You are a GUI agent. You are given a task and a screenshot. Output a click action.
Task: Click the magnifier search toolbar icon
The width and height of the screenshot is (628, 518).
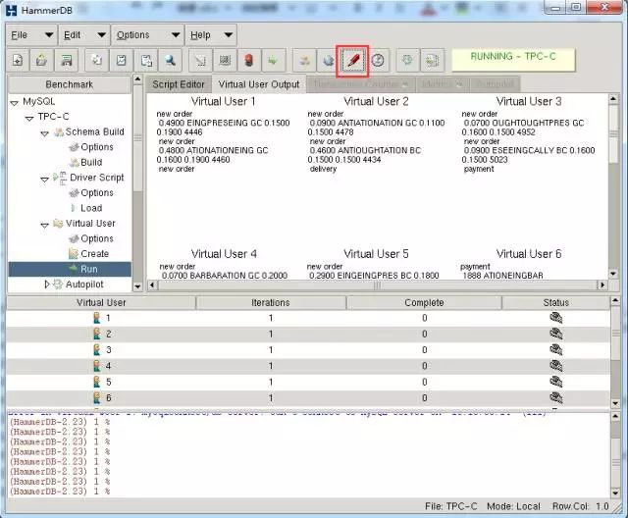(170, 60)
